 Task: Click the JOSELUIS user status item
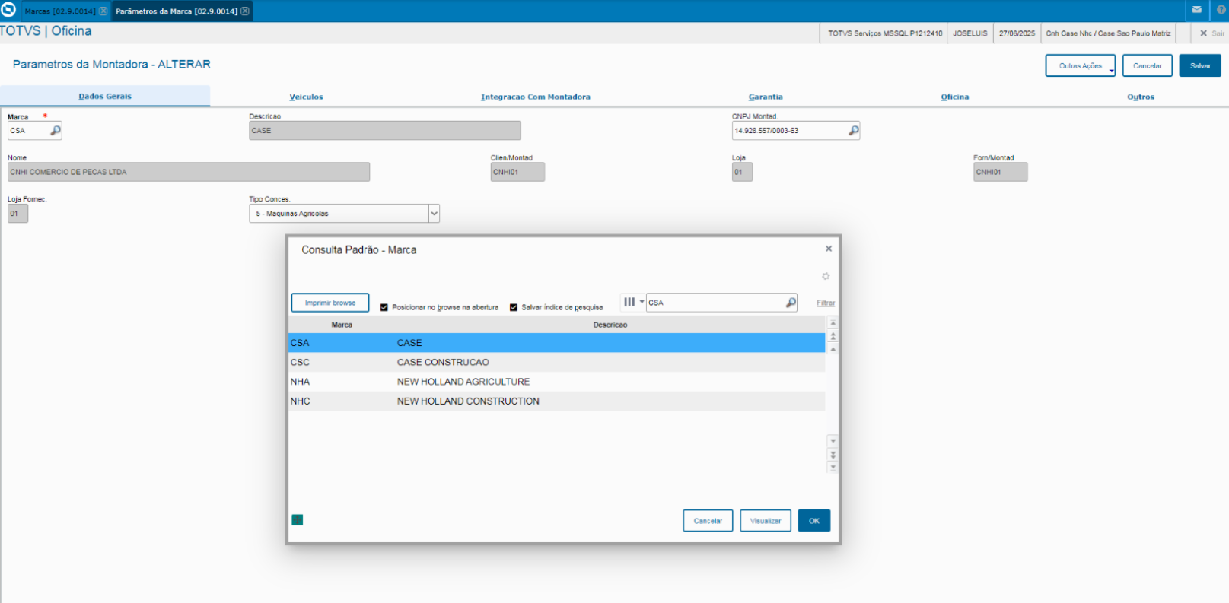970,33
